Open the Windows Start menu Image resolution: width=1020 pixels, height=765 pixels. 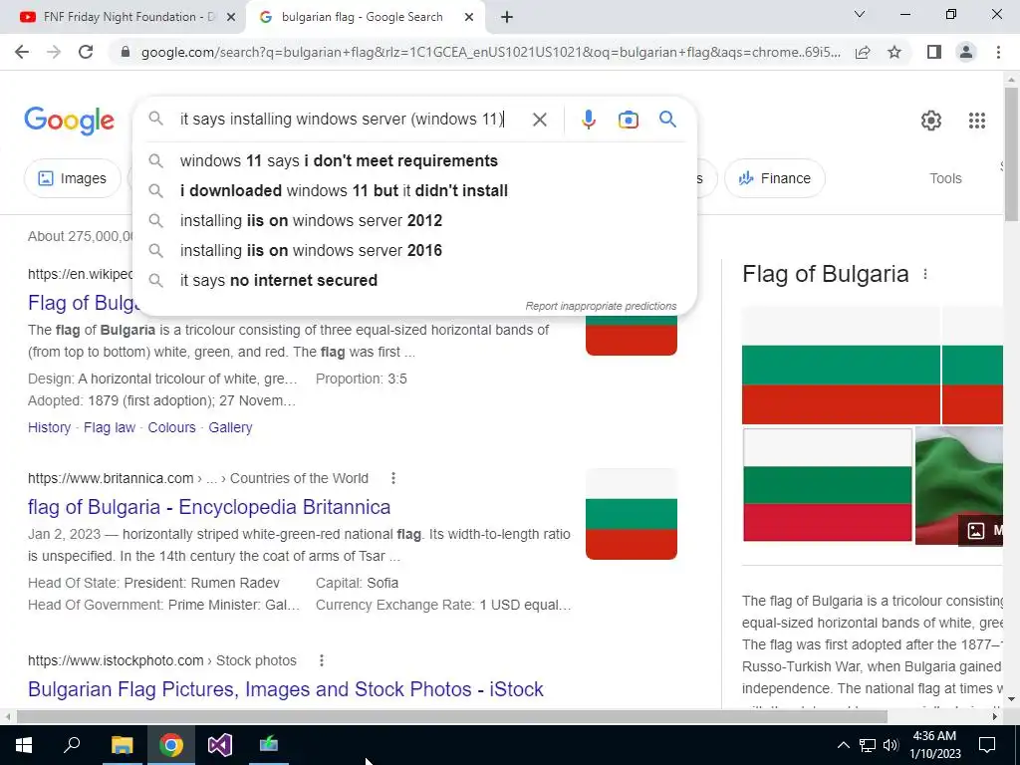[x=24, y=745]
